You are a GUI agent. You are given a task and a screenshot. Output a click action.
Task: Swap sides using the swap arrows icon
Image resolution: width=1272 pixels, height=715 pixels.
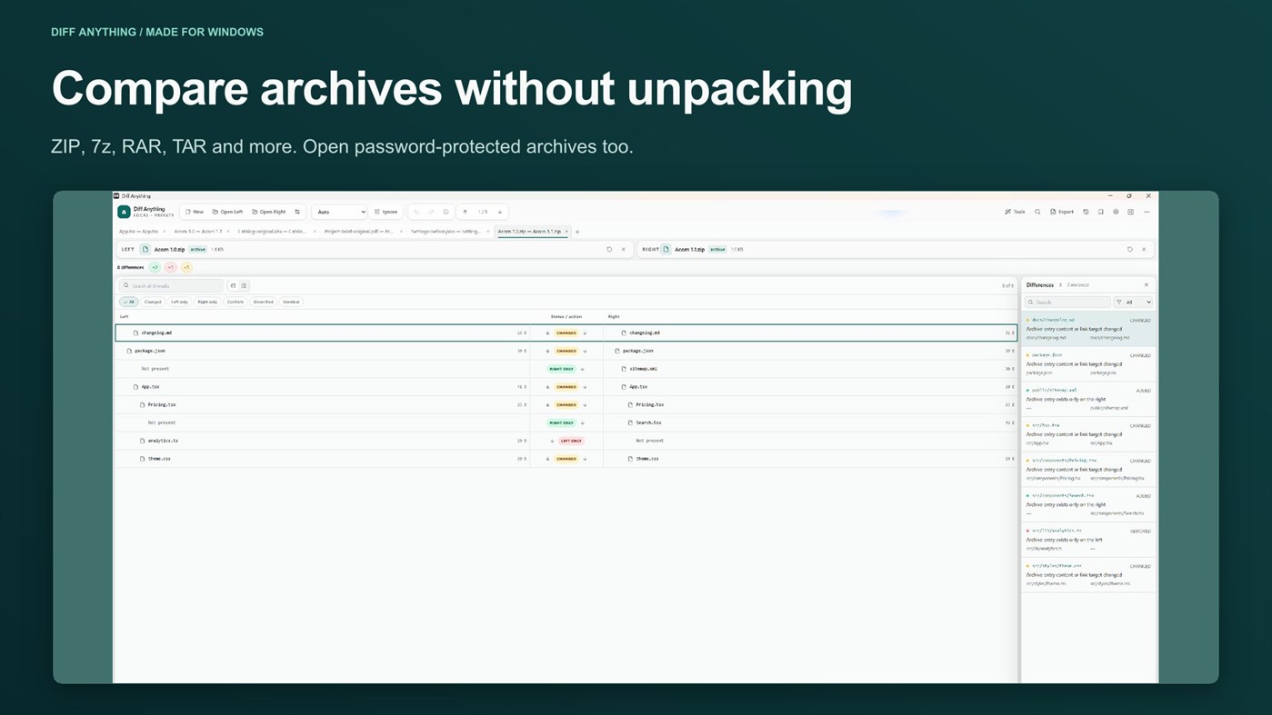[x=297, y=212]
